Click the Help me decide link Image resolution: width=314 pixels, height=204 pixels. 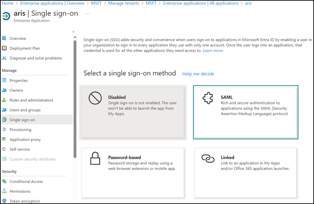(x=198, y=74)
